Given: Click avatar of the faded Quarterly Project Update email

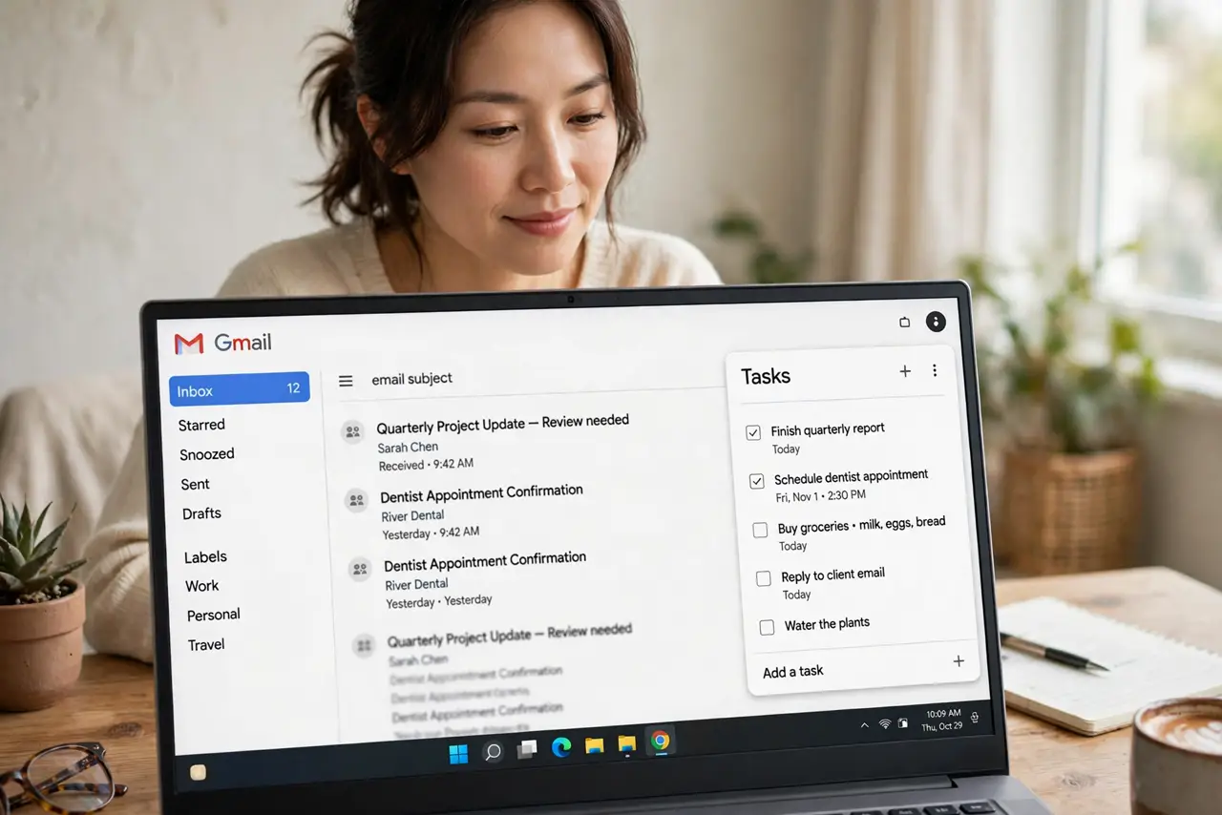Looking at the screenshot, I should click(x=364, y=646).
